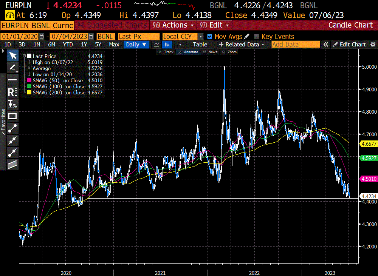Click the Edit Chart button
This screenshot has height=276, width=378.
pyautogui.click(x=349, y=45)
